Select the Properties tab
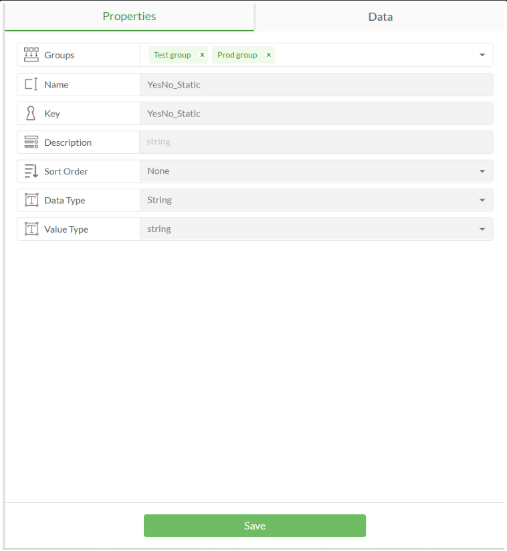 [129, 16]
